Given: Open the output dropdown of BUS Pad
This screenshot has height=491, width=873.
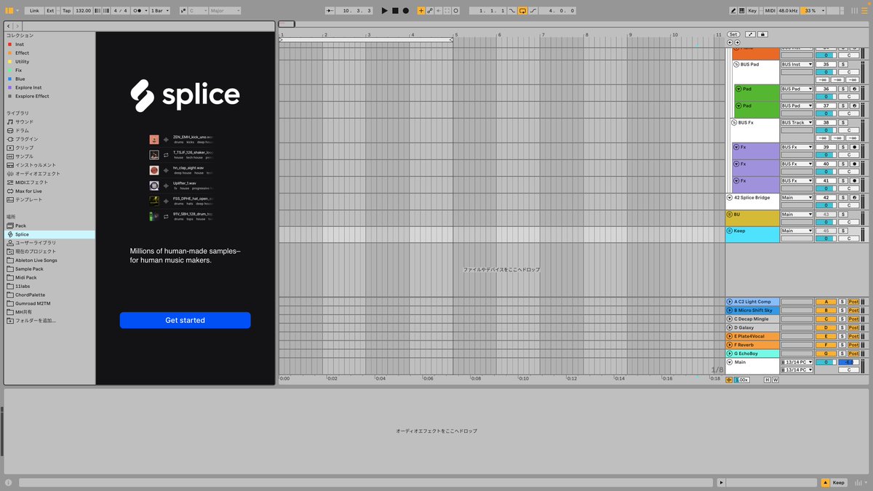Looking at the screenshot, I should 797,64.
